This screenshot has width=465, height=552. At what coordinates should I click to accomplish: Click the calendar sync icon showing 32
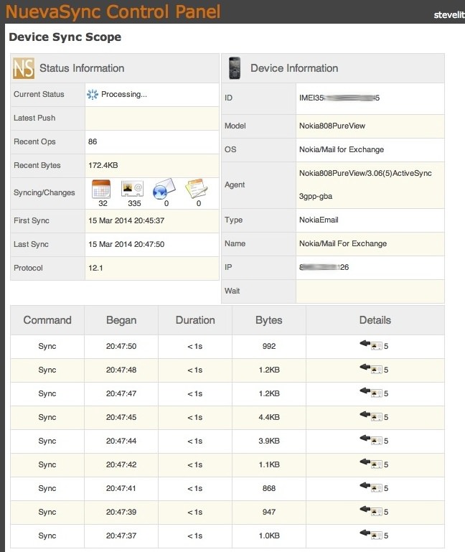pos(101,189)
